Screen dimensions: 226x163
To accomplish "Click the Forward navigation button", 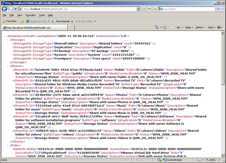I will click(11, 9).
